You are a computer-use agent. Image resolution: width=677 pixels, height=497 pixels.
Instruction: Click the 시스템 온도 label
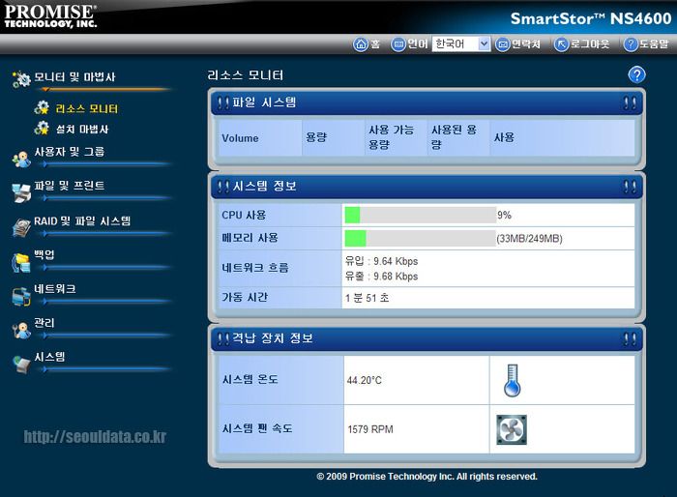(250, 380)
